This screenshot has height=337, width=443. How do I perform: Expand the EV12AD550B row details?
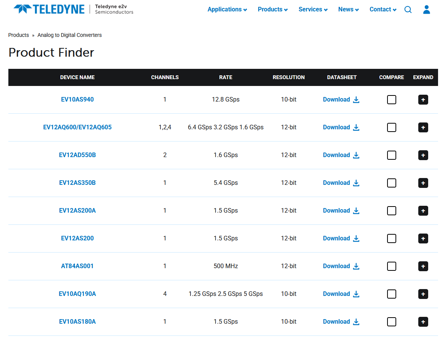tap(423, 155)
